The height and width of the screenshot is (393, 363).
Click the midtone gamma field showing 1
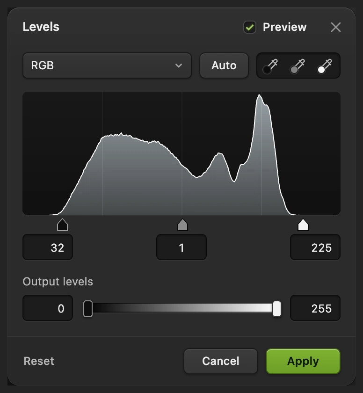pyautogui.click(x=181, y=247)
